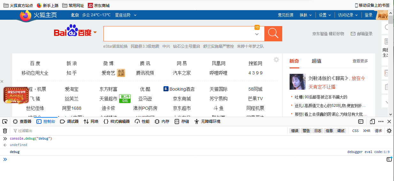Click the orange search magnifier button

[273, 34]
